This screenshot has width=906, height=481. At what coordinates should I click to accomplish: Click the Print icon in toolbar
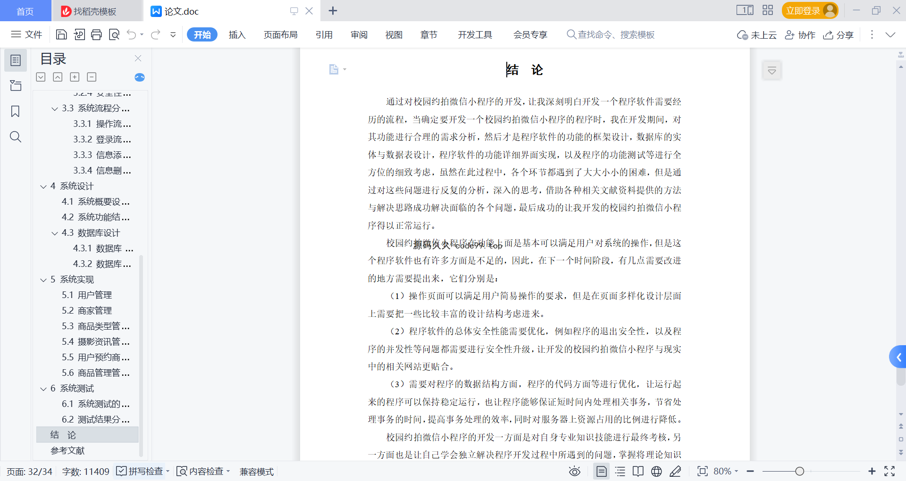coord(96,34)
